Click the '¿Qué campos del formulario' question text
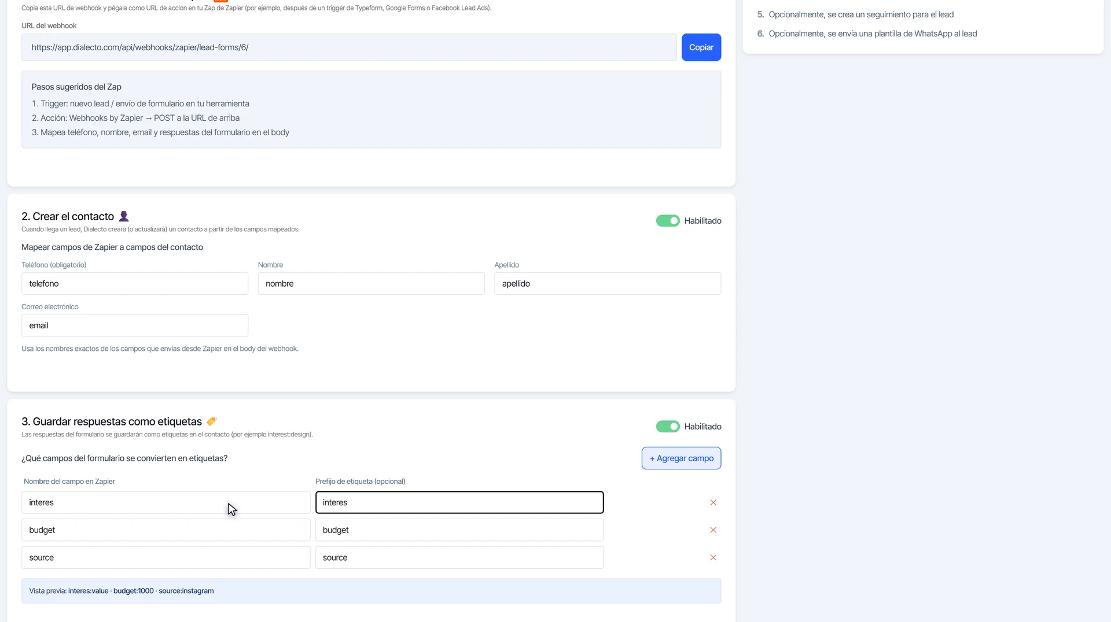The width and height of the screenshot is (1111, 622). (124, 458)
